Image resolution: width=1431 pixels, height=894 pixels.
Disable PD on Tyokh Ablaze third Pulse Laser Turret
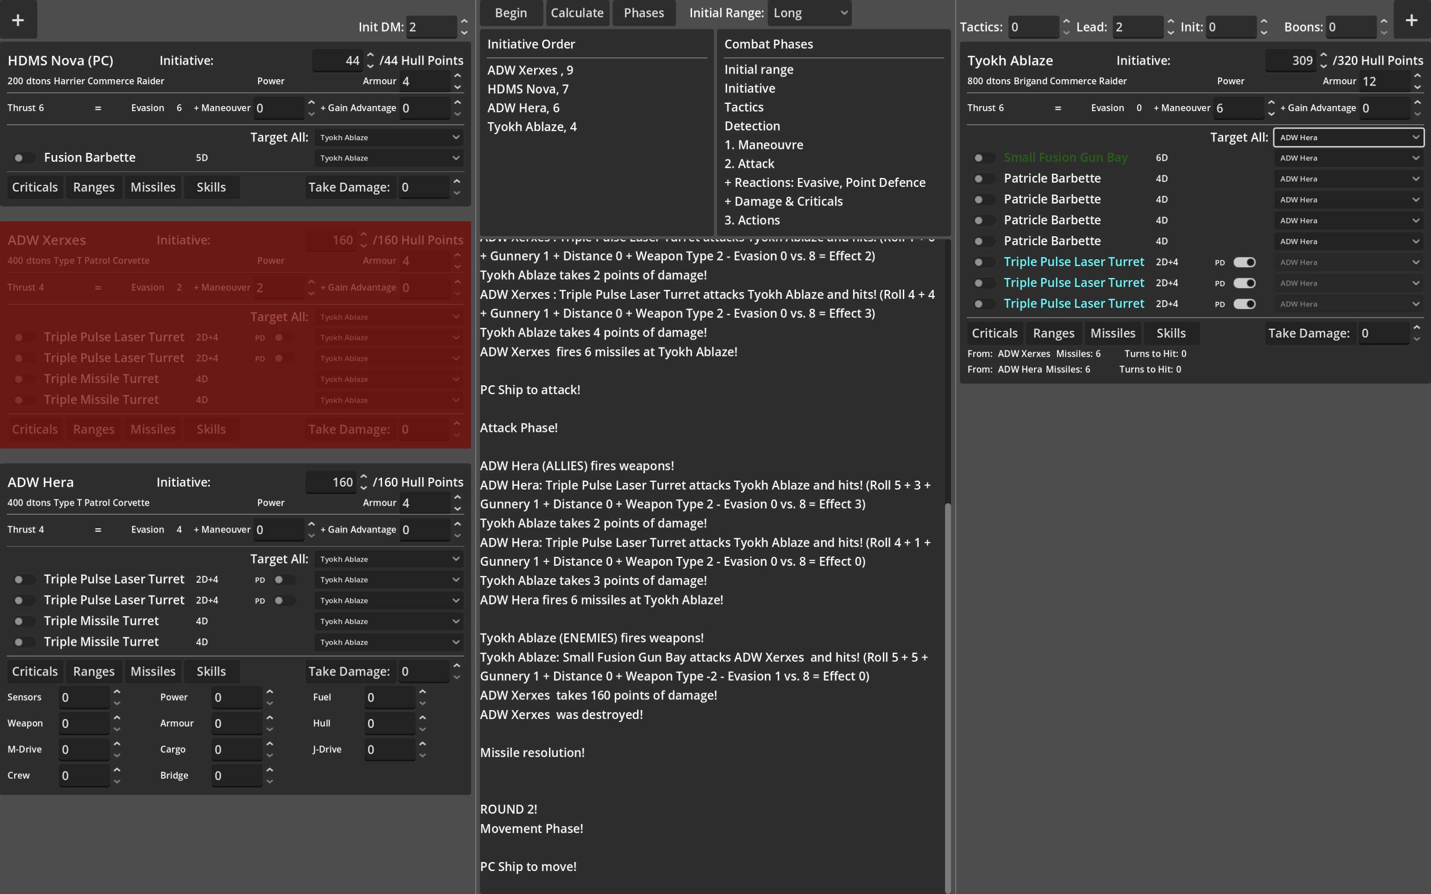tap(1244, 304)
